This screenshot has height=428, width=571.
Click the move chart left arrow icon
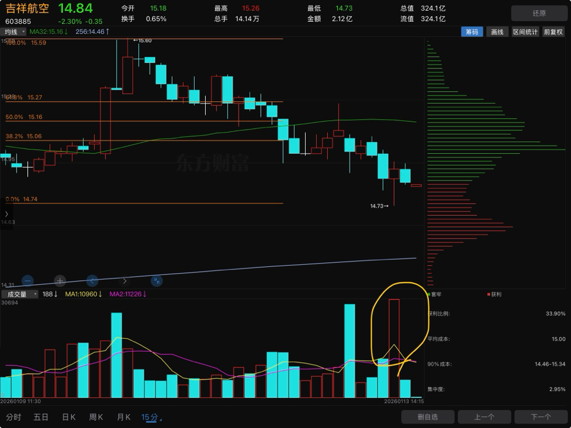pos(92,281)
